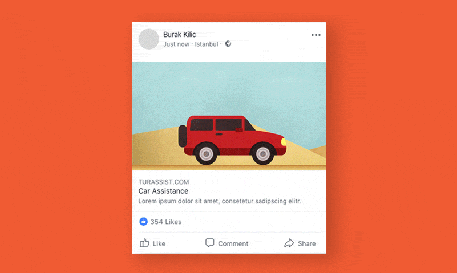457x273 pixels.
Task: Click the car's yellow headlight
Action: coord(284,142)
